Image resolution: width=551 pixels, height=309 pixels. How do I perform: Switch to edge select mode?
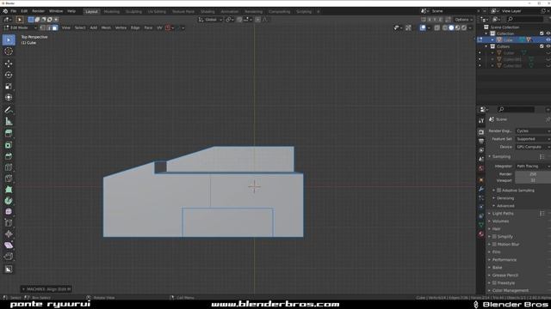pos(49,27)
